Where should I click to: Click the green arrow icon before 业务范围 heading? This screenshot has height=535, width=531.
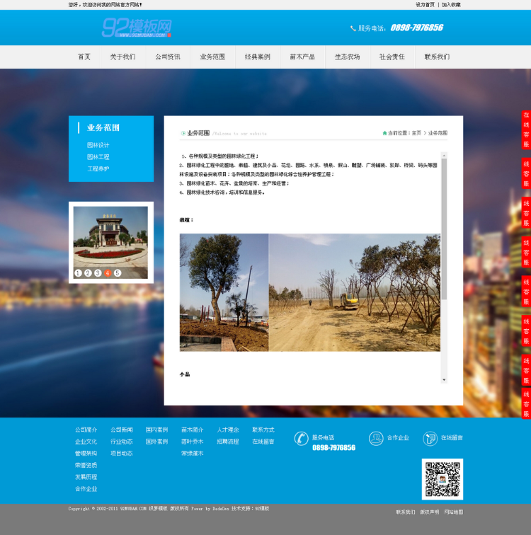pyautogui.click(x=183, y=133)
